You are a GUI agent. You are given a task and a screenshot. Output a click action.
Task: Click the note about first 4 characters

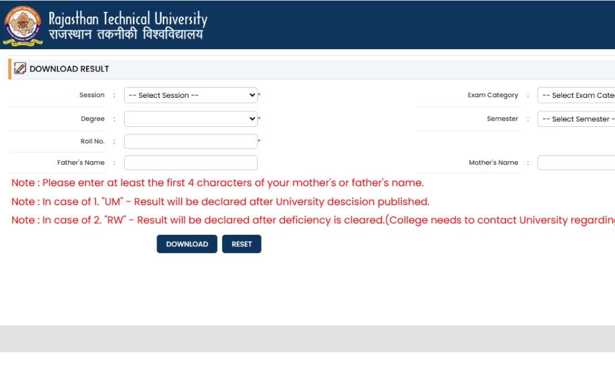click(x=217, y=183)
